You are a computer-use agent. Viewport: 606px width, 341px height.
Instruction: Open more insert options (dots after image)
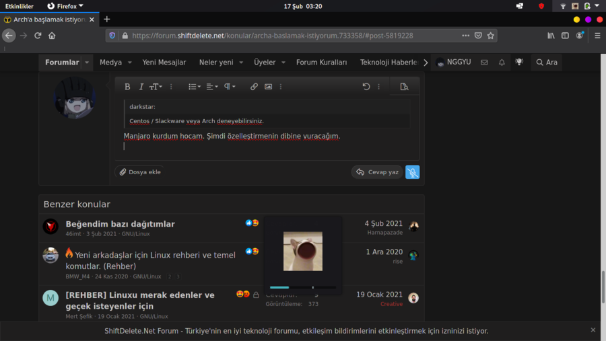281,87
